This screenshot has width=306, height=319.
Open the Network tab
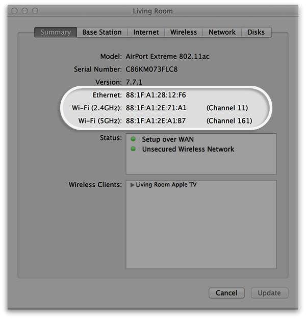tap(222, 32)
